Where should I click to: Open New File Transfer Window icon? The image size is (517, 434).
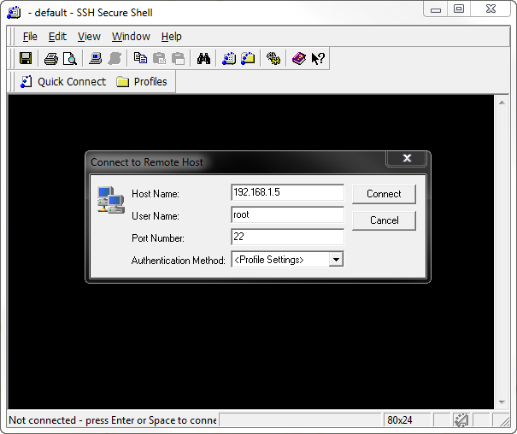(248, 59)
